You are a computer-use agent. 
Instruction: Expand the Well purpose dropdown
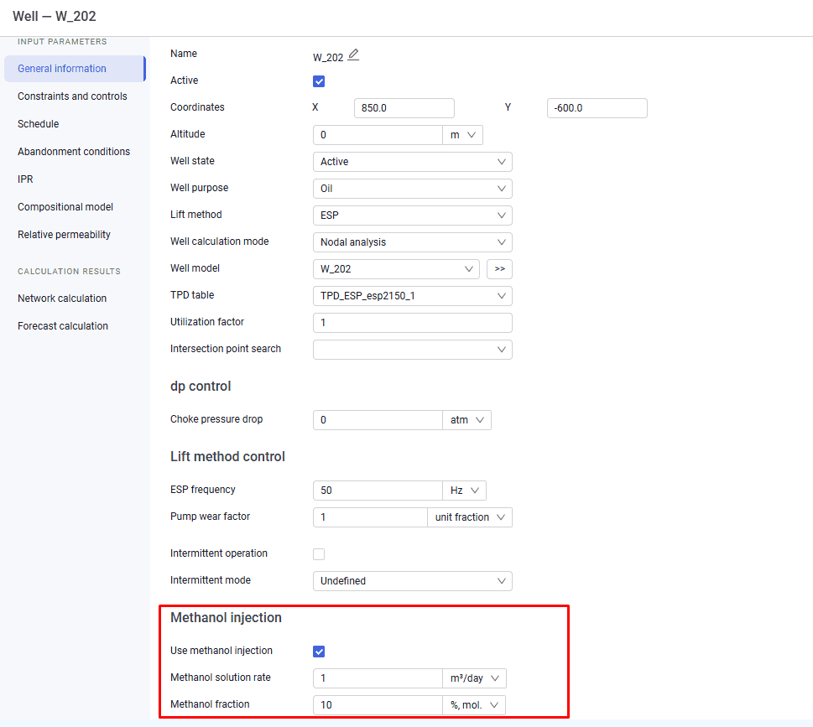tap(412, 189)
